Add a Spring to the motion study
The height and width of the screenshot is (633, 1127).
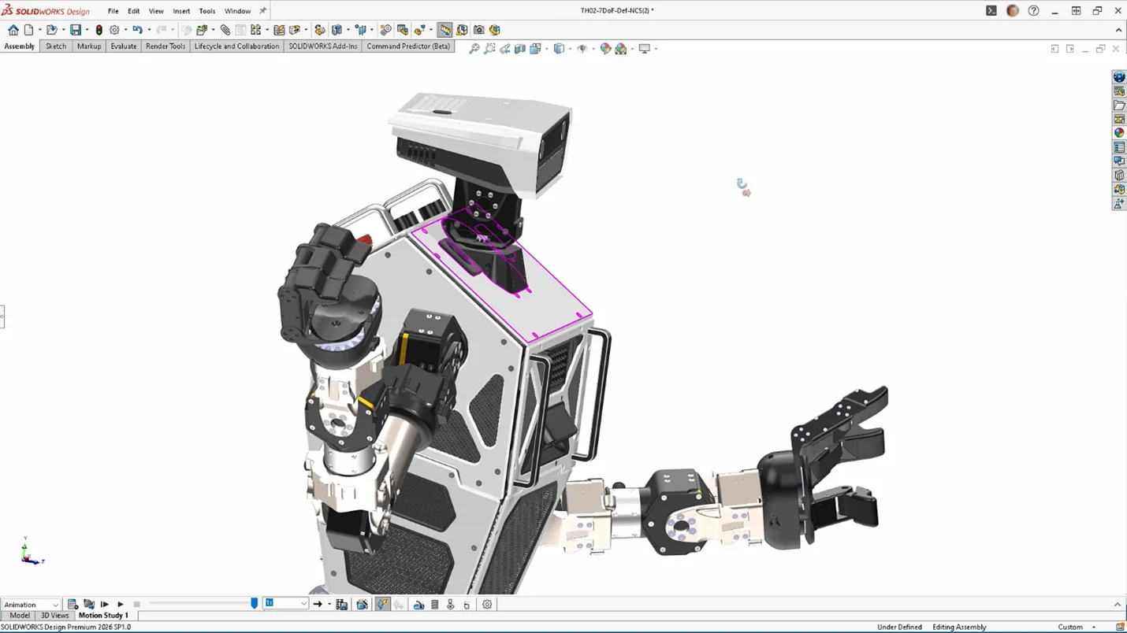434,604
